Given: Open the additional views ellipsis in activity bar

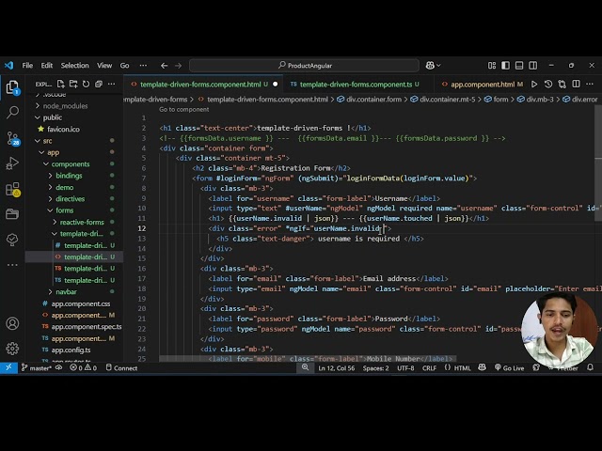Looking at the screenshot, I should (12, 265).
